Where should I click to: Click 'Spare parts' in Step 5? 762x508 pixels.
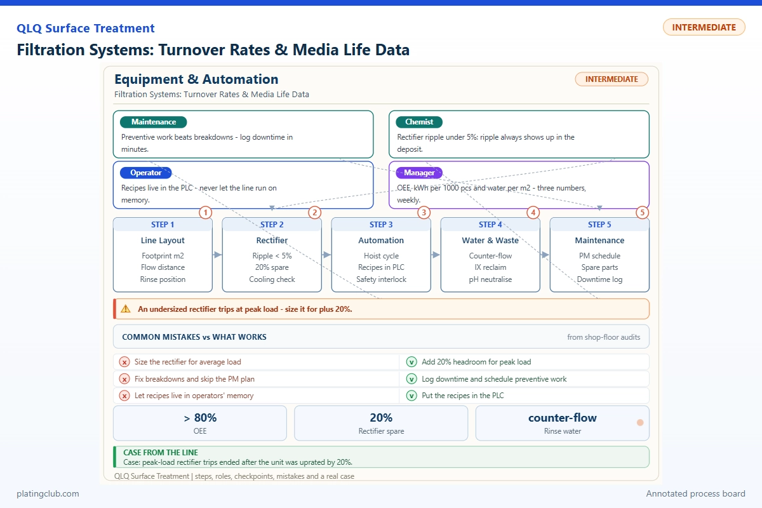tap(599, 267)
